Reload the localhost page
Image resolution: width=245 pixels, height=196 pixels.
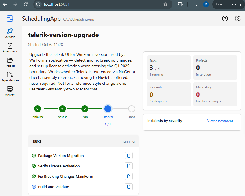click(x=26, y=4)
